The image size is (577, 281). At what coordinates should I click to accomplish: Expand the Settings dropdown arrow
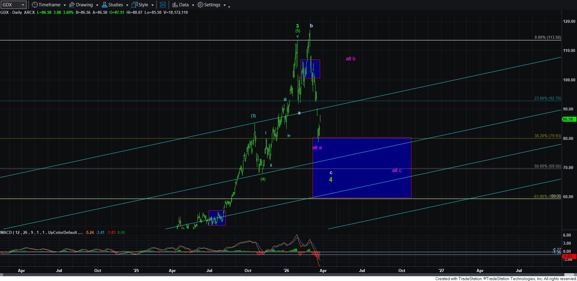click(224, 5)
